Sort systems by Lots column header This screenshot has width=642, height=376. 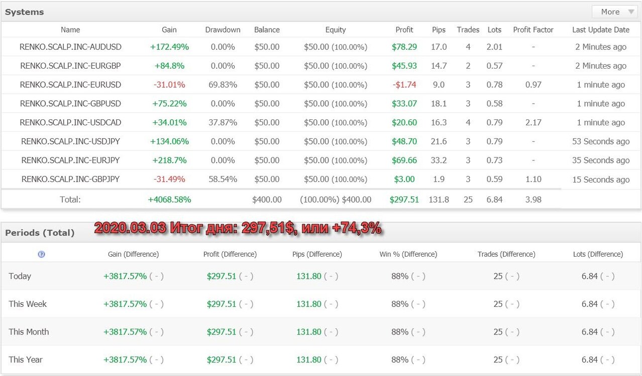(494, 30)
